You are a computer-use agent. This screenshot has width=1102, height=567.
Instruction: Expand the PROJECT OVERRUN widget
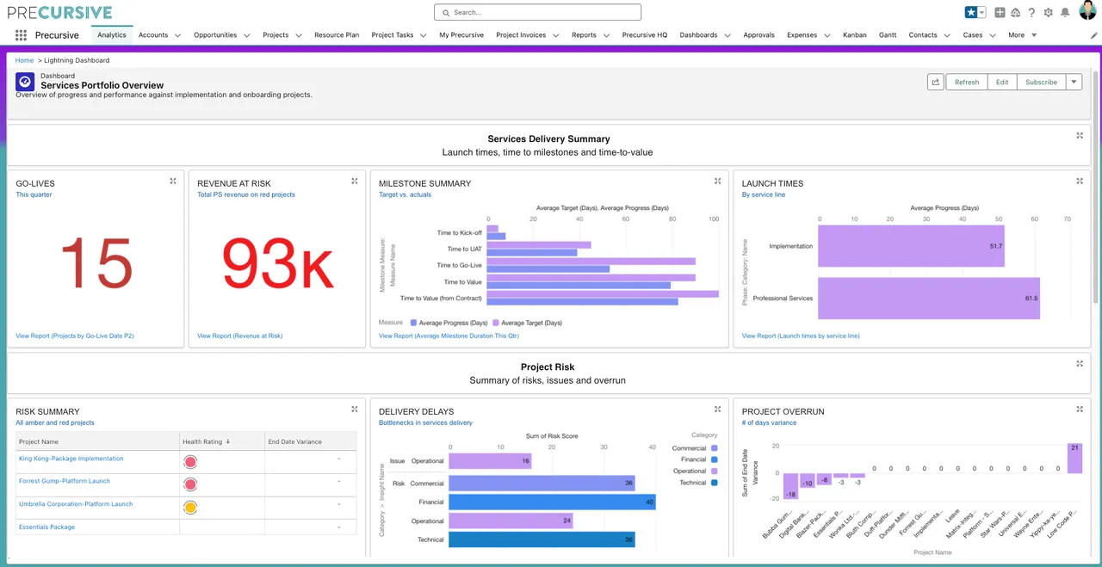click(x=1080, y=409)
